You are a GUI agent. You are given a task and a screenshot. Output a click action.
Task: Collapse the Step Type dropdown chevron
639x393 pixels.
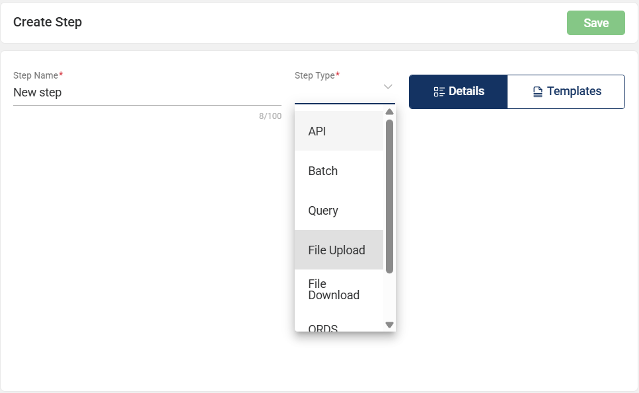(388, 87)
